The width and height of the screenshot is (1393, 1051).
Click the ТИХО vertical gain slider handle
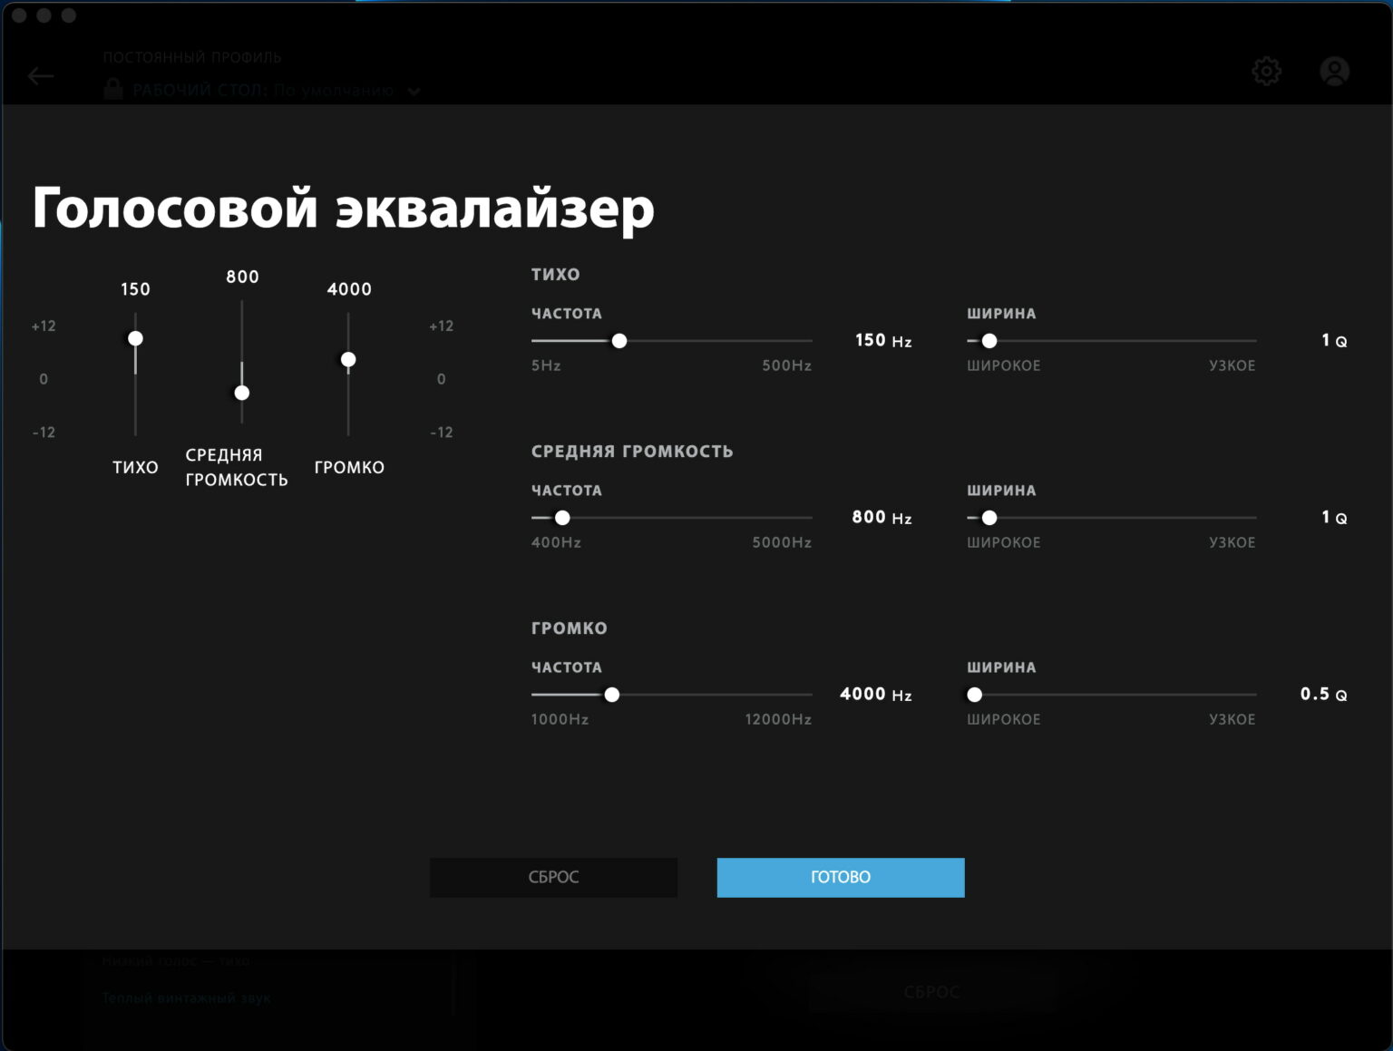pos(135,338)
